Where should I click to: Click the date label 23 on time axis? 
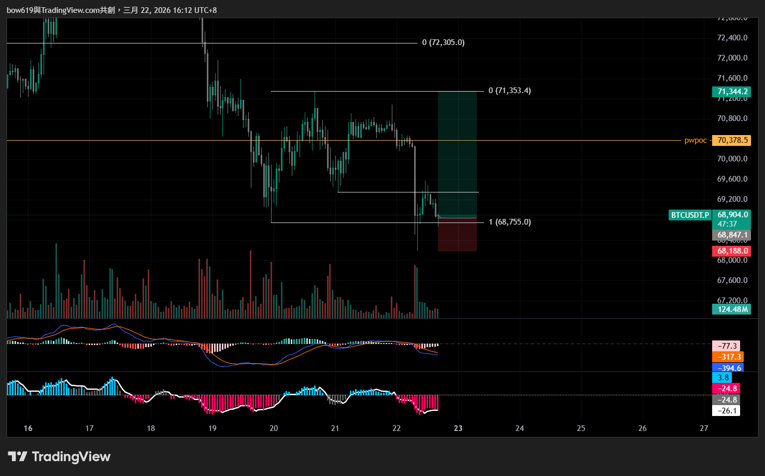(458, 428)
